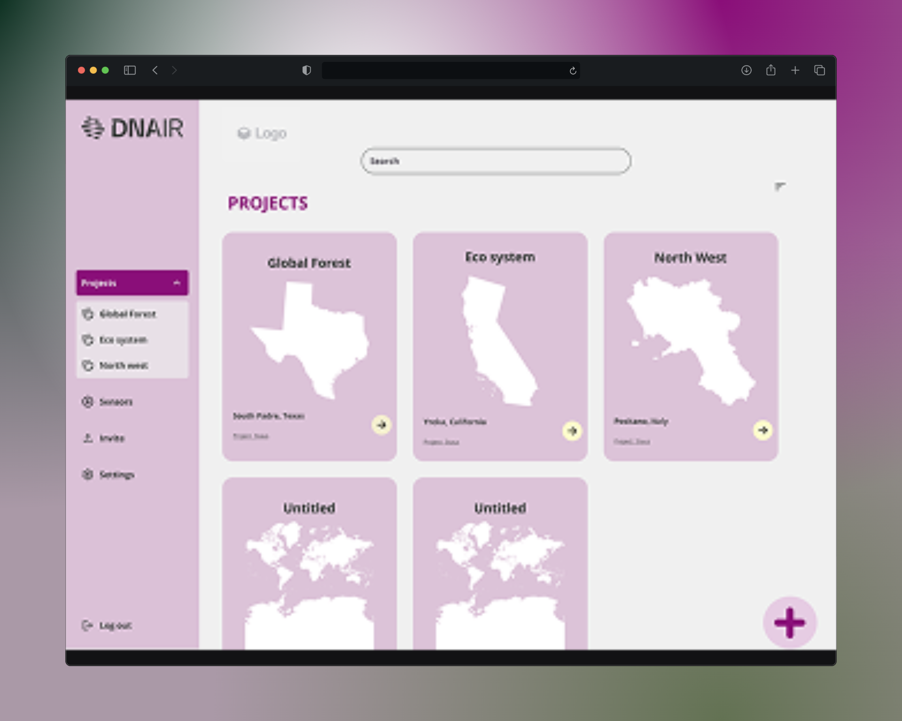Toggle the browser sidebar panel icon
The height and width of the screenshot is (721, 902).
[130, 70]
